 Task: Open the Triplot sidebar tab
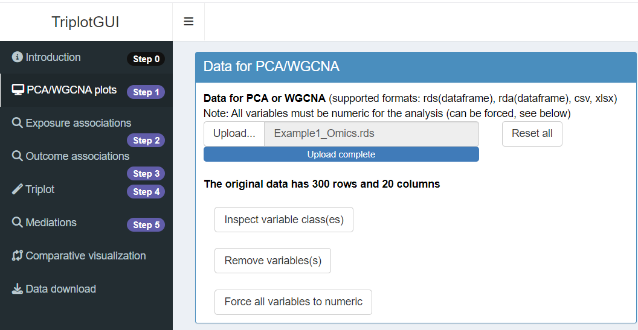pyautogui.click(x=40, y=189)
